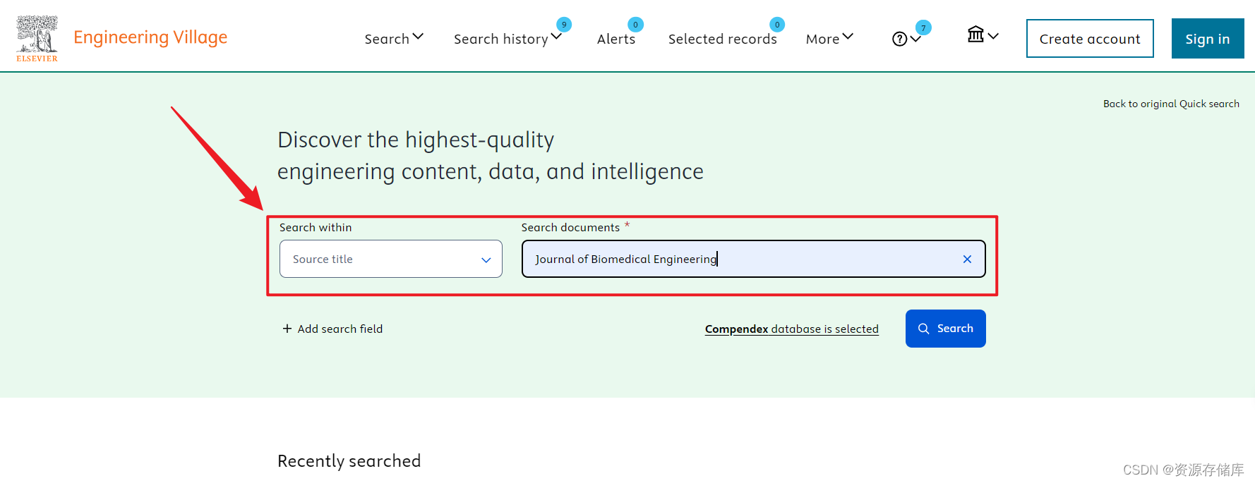Image resolution: width=1255 pixels, height=483 pixels.
Task: Click the blue Search button
Action: (x=946, y=329)
